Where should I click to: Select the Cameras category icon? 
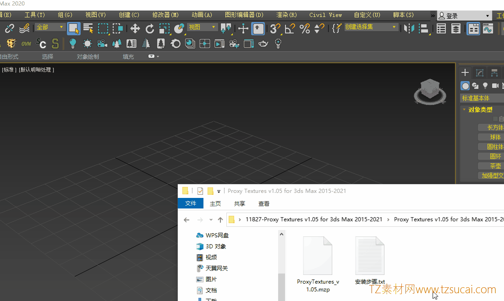coord(495,86)
